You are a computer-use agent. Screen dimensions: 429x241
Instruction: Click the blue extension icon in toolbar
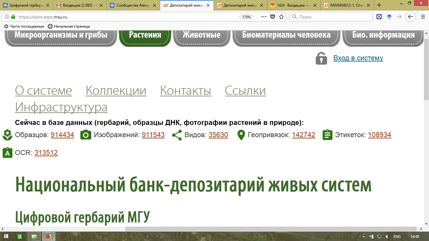389,17
